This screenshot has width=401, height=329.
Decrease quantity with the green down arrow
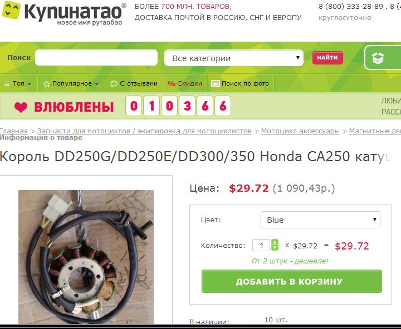(x=275, y=248)
